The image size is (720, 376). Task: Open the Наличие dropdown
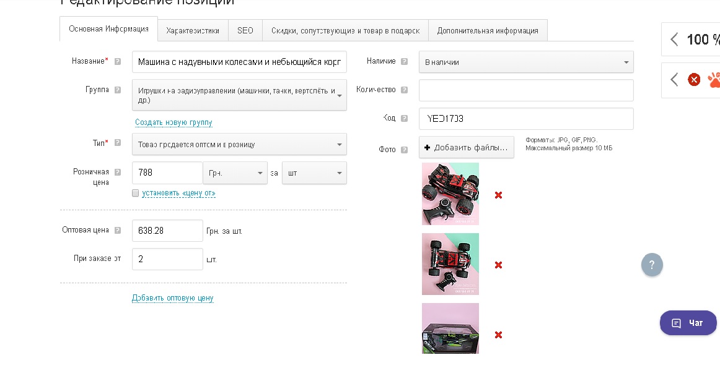[x=526, y=62]
